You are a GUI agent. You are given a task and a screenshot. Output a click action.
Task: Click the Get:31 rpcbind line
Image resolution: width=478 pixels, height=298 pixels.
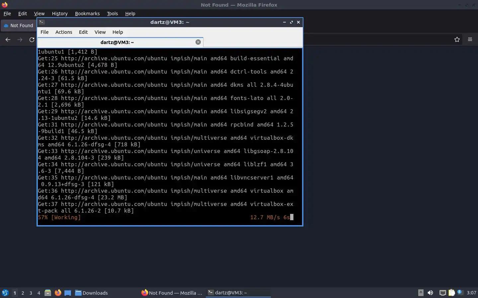click(165, 128)
